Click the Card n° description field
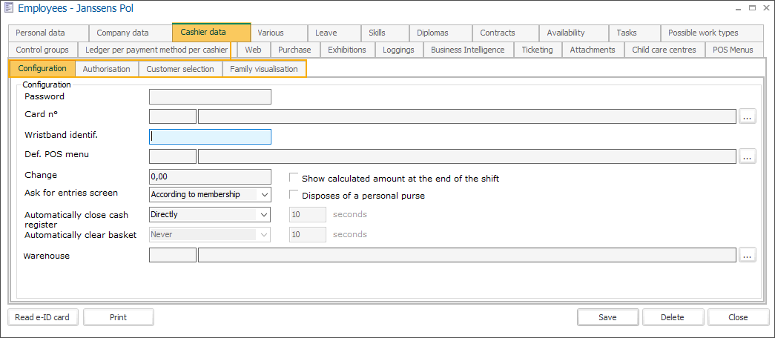This screenshot has height=338, width=775. 467,116
